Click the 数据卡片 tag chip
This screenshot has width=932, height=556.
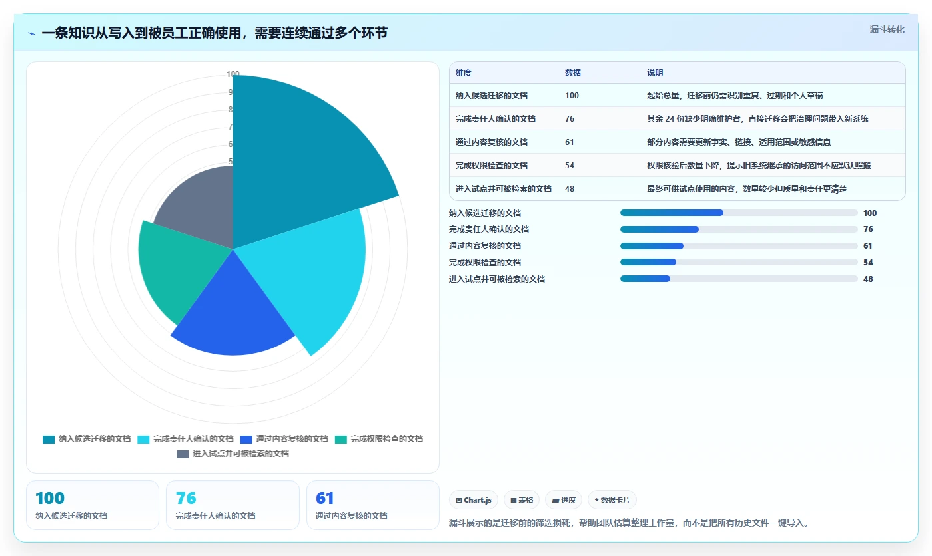(612, 500)
